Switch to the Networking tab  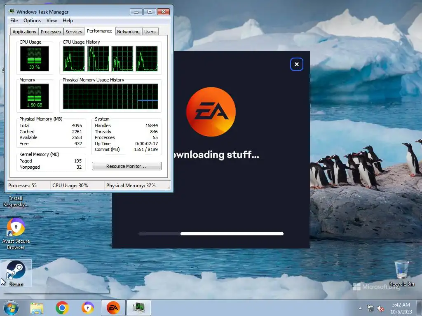[x=128, y=32]
